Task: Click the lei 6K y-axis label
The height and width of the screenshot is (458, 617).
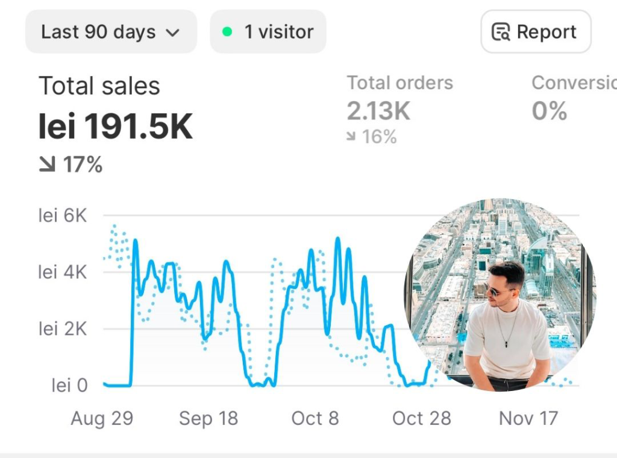Action: click(63, 215)
